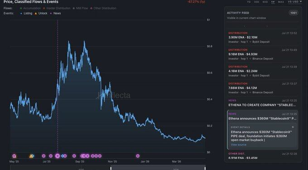
Task: Click the 1061 activity count badge
Action: coord(294,13)
